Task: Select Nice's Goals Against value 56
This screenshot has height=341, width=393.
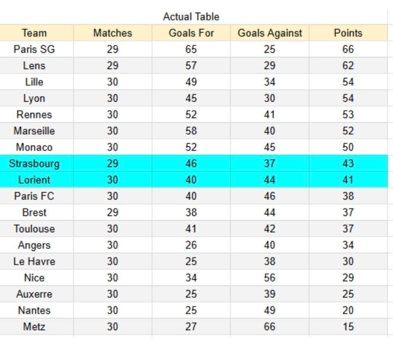Action: point(270,278)
